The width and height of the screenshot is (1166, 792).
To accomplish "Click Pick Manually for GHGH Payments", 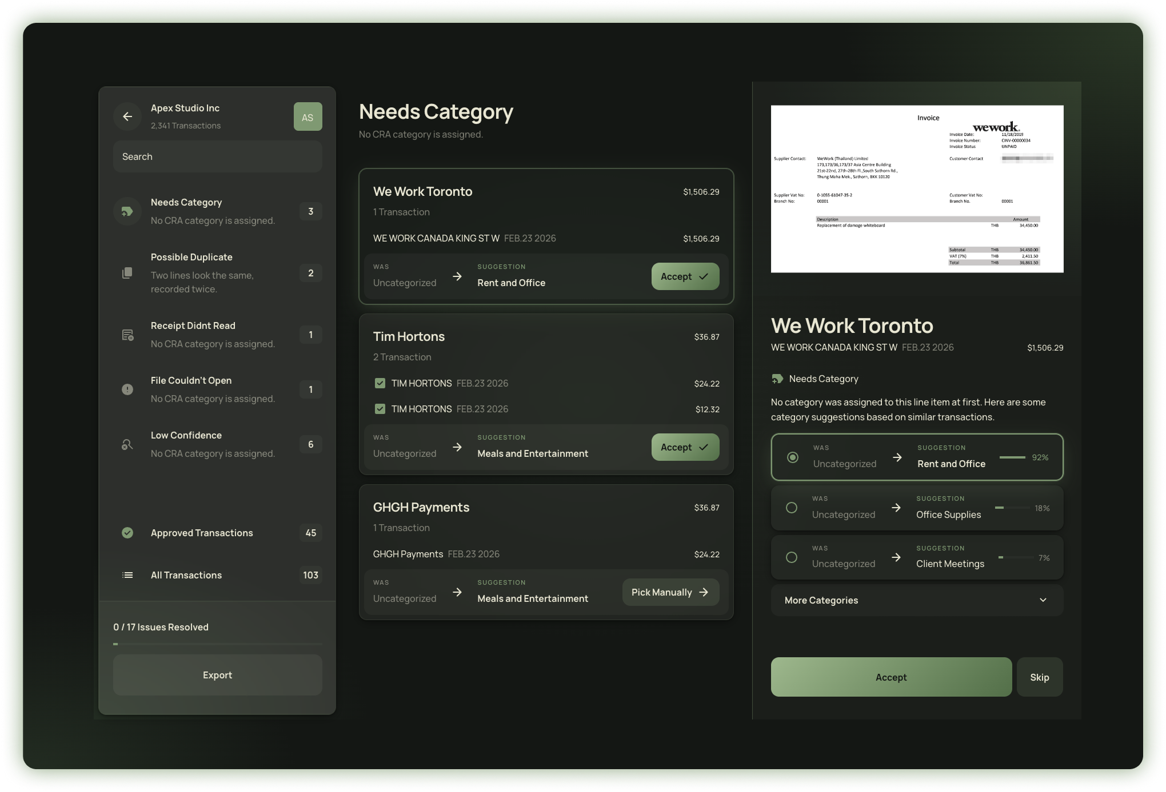I will [670, 592].
